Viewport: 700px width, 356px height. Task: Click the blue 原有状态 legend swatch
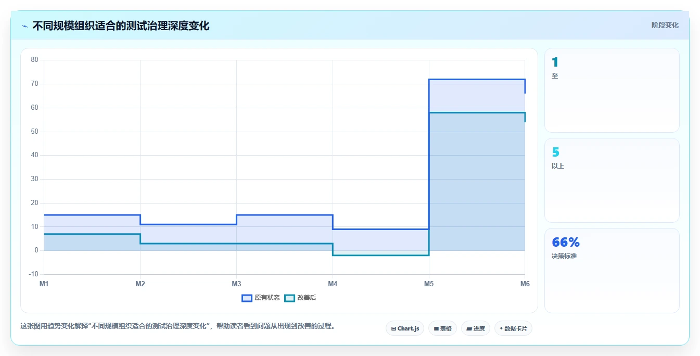pos(247,298)
